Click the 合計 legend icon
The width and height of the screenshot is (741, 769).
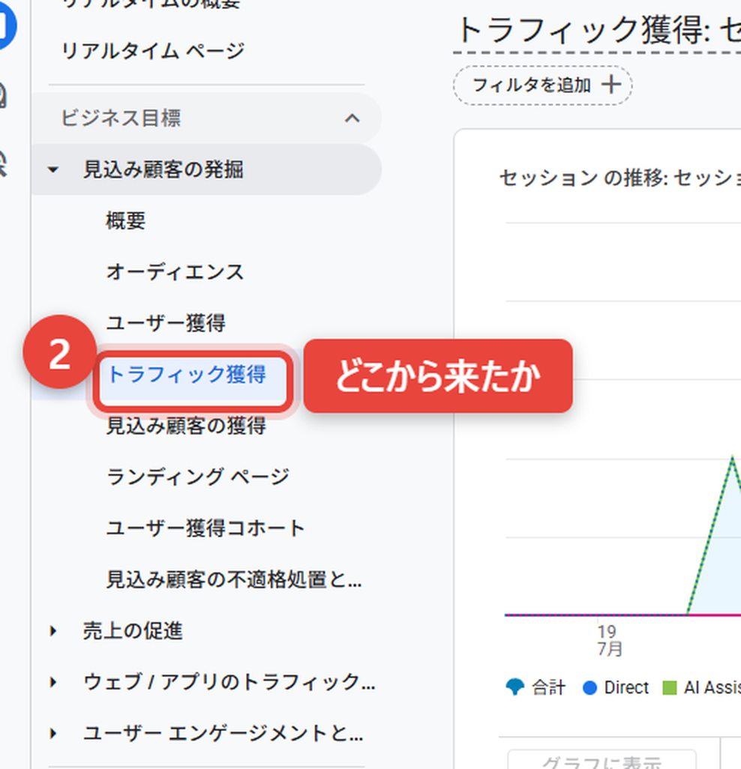514,687
